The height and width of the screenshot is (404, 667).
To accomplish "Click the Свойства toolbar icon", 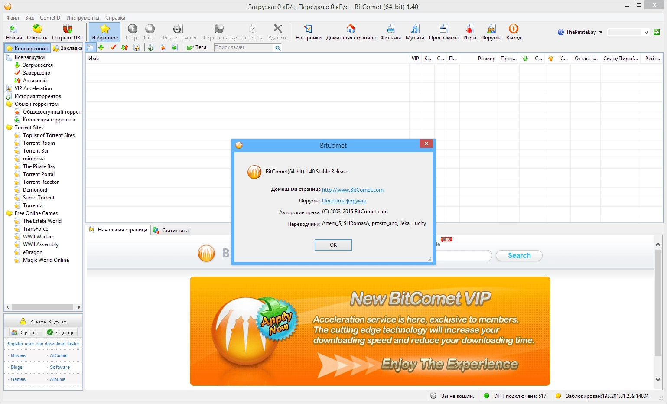I will (252, 32).
